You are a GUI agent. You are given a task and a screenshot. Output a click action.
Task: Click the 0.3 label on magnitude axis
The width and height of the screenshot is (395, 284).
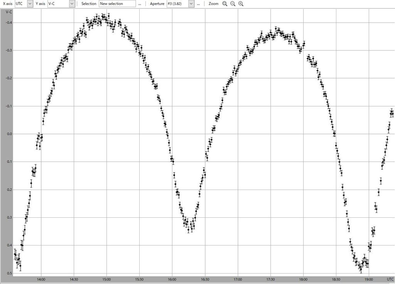(x=9, y=217)
